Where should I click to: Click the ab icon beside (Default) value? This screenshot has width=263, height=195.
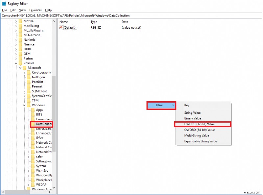[x=61, y=27]
